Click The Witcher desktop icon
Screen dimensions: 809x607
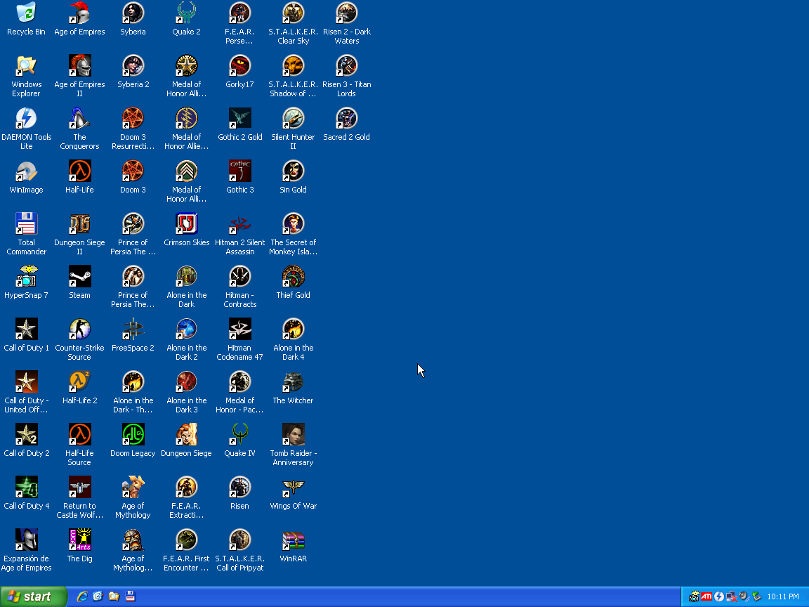pos(293,382)
